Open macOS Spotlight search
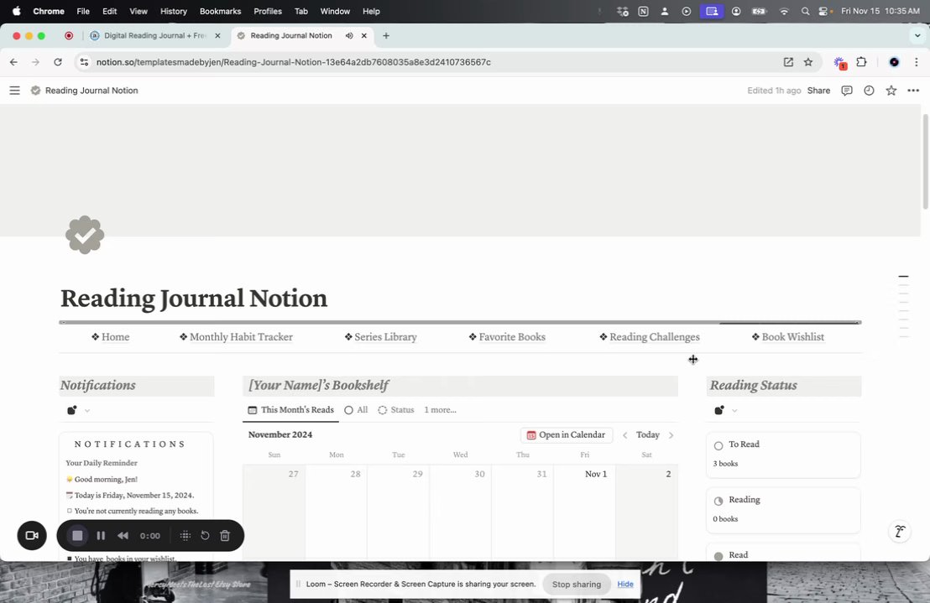The height and width of the screenshot is (603, 930). 805,11
